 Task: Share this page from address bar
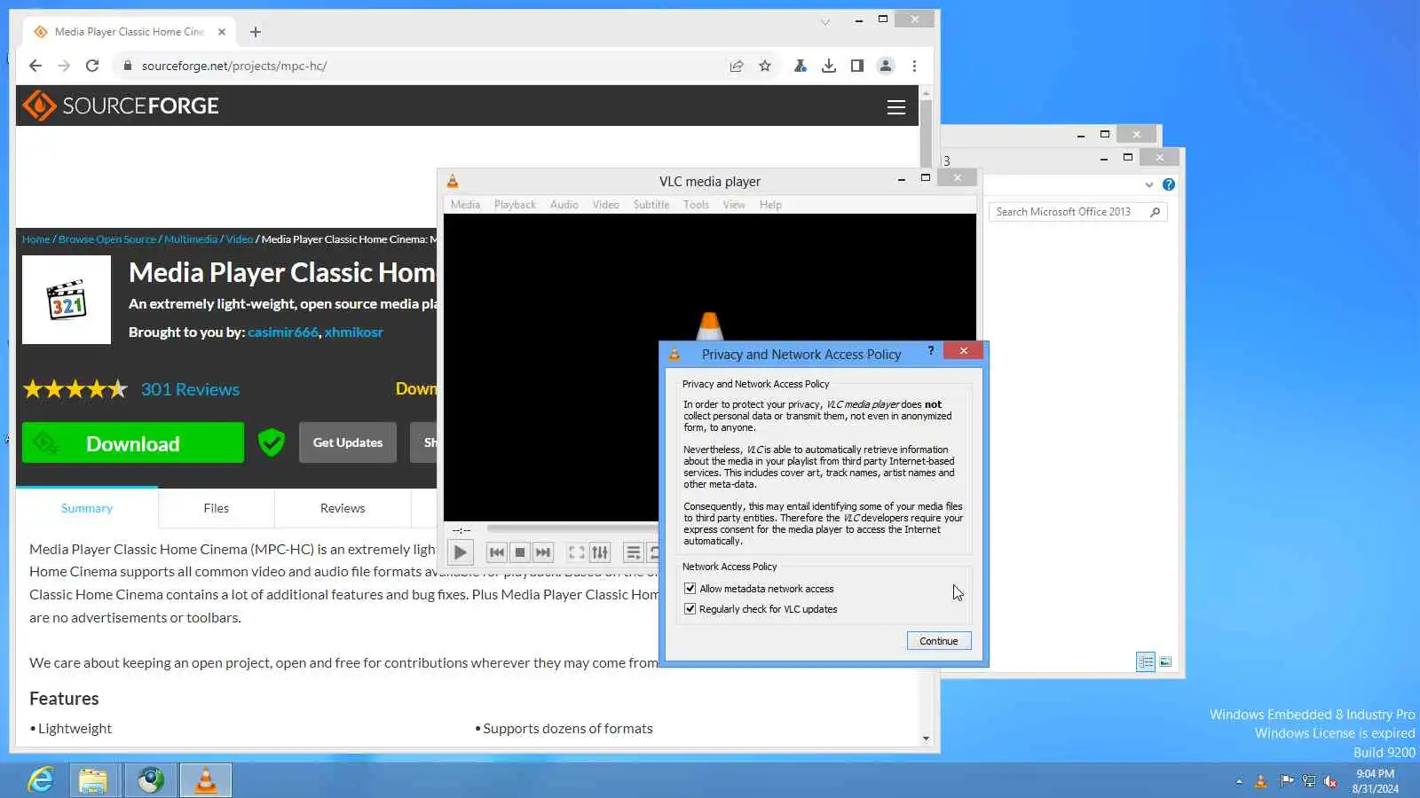737,66
